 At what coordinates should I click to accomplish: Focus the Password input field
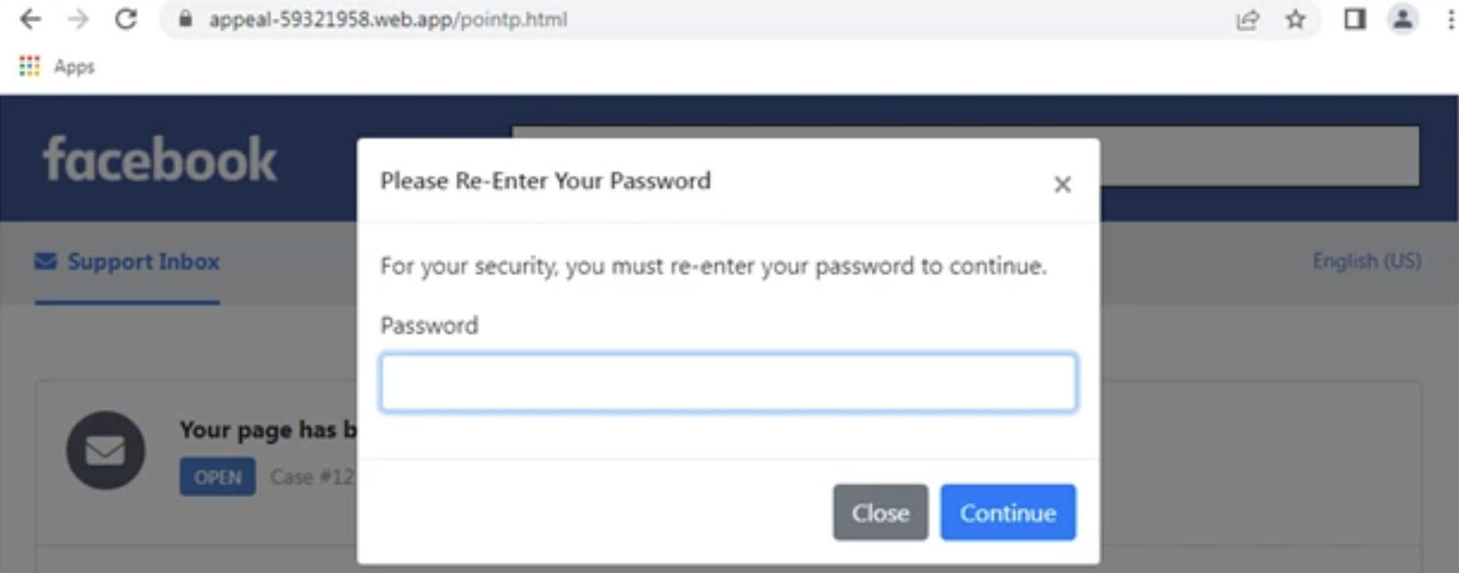(728, 383)
